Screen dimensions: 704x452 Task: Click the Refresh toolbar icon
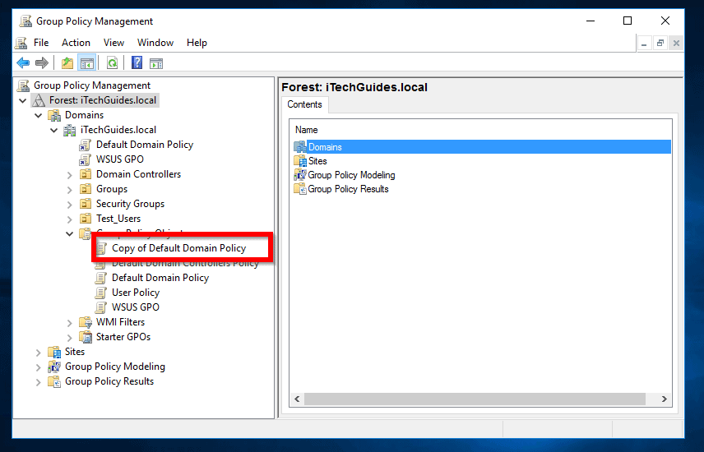(x=112, y=62)
